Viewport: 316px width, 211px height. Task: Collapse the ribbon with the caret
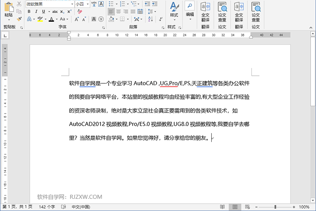(x=311, y=28)
